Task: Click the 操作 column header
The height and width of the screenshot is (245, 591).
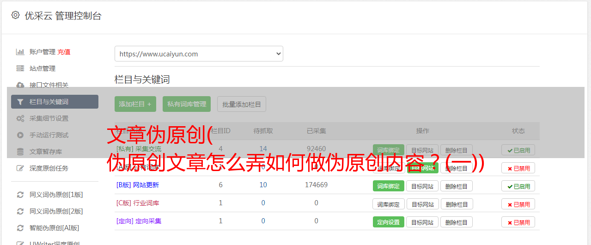Action: (422, 131)
